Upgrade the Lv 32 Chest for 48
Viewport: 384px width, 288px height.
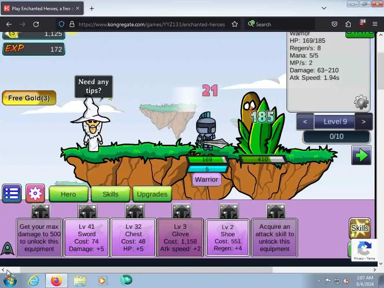[133, 237]
